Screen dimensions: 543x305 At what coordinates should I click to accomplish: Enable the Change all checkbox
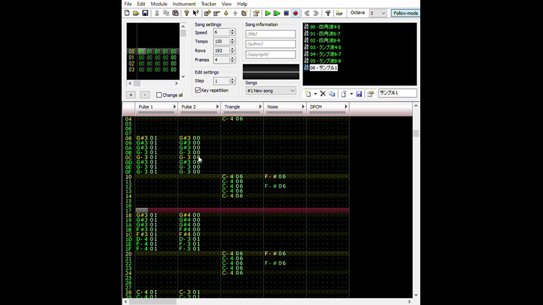(159, 95)
